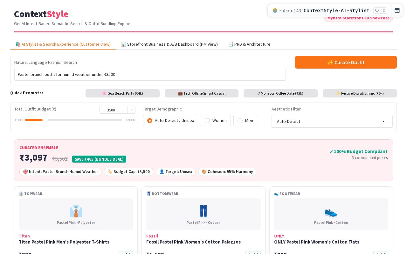
Task: Click the like count showing 0
Action: point(384,10)
